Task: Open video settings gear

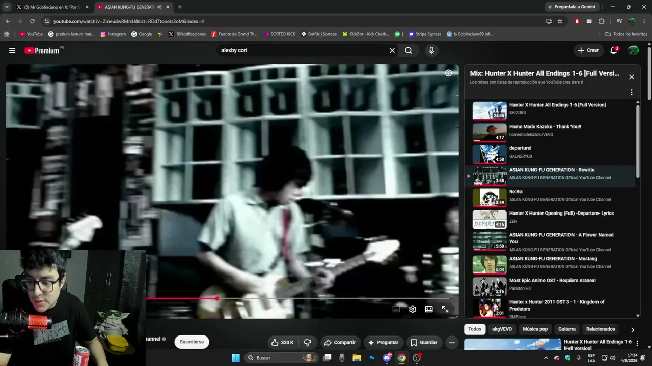Action: [413, 309]
